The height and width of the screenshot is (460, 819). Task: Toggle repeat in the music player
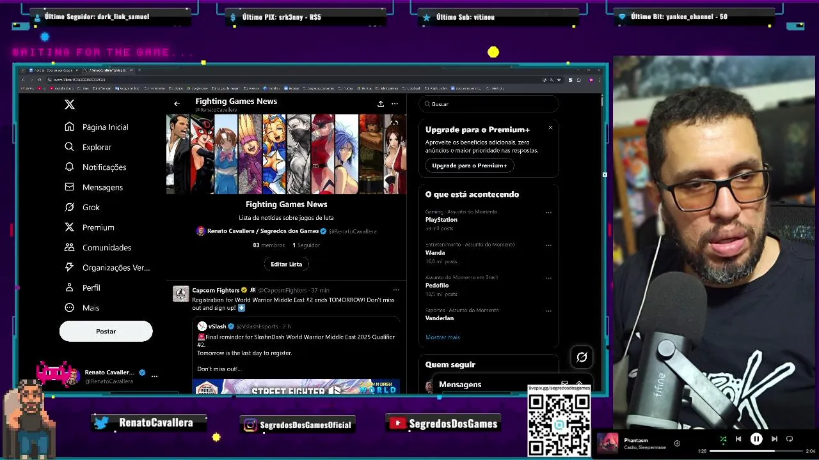pyautogui.click(x=790, y=439)
